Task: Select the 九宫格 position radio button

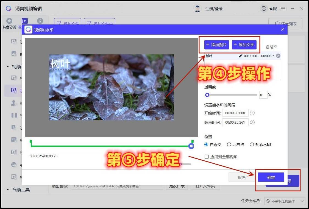Action: pyautogui.click(x=229, y=144)
